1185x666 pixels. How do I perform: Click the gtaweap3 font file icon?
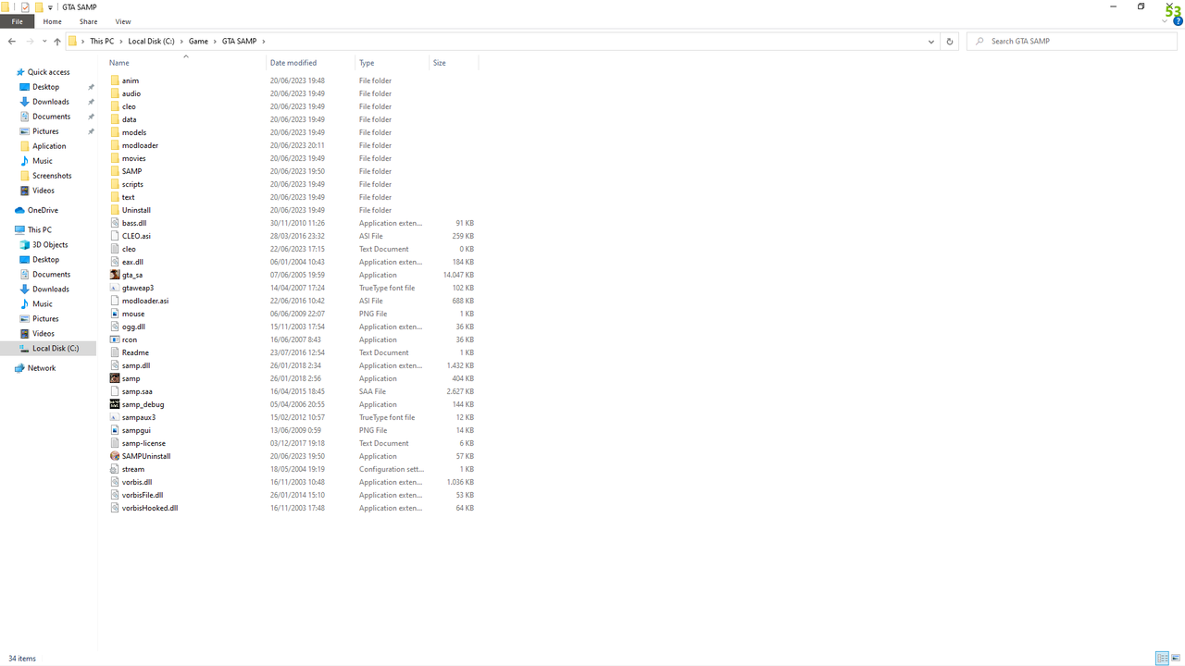coord(115,288)
